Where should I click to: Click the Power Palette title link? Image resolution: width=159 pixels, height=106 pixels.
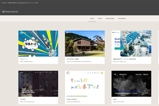pos(72,99)
